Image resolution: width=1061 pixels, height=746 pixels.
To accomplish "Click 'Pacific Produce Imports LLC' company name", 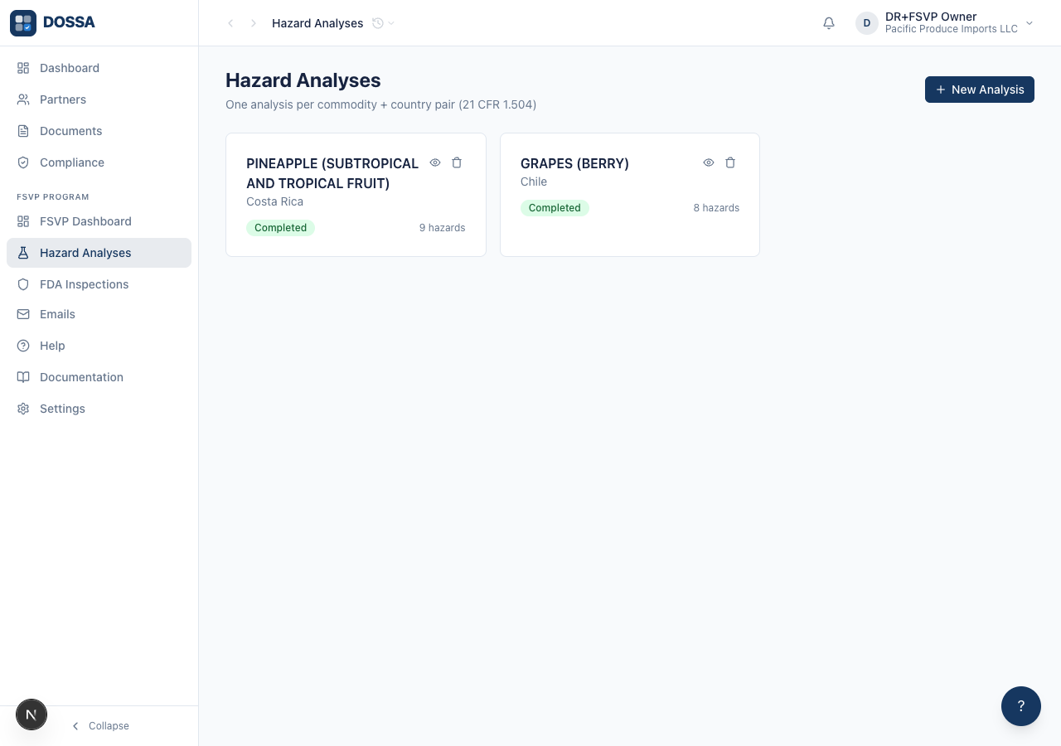I will (x=952, y=29).
